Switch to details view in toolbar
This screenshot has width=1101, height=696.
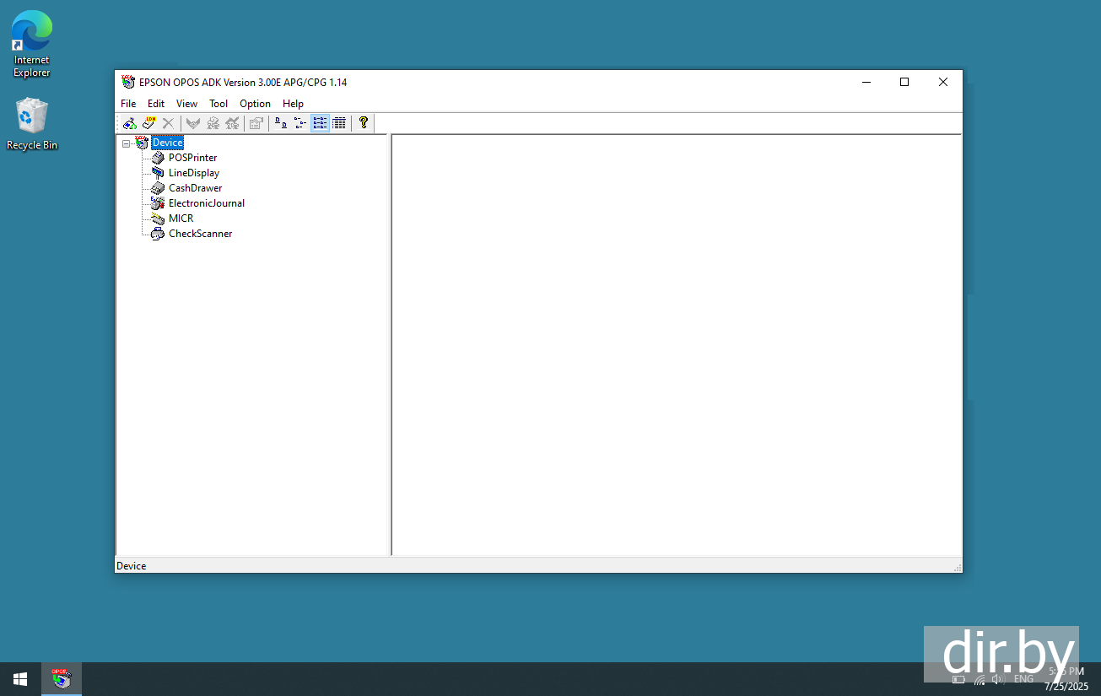(339, 123)
